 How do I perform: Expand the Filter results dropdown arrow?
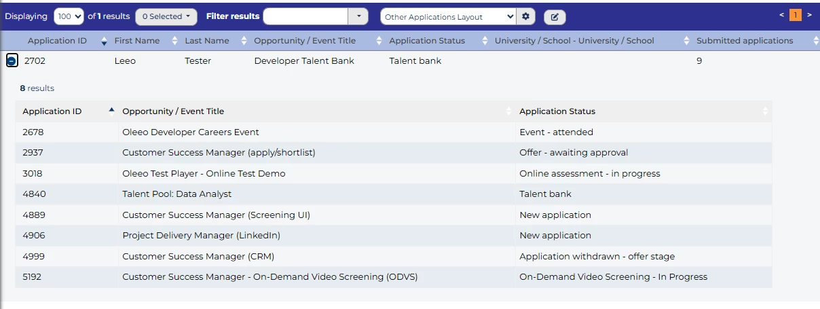click(x=358, y=16)
